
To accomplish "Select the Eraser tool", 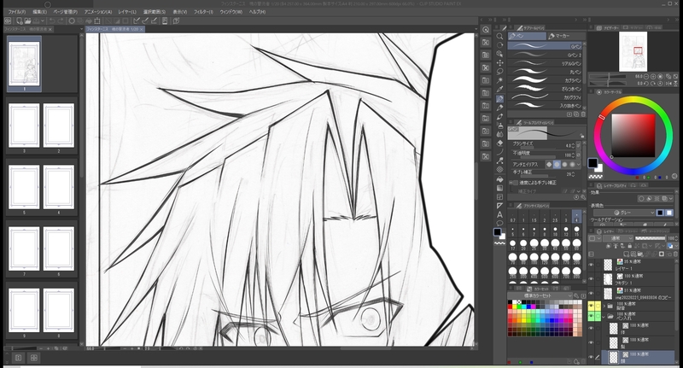I will tap(499, 143).
